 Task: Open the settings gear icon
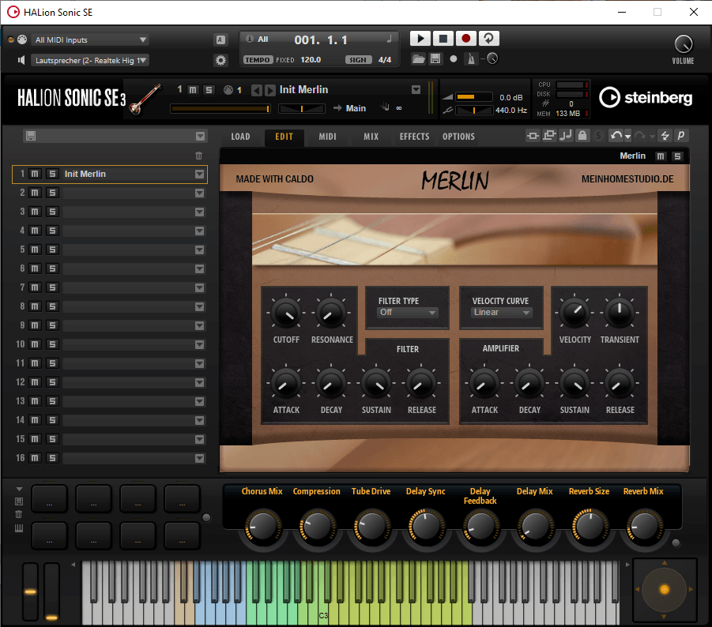[x=220, y=60]
